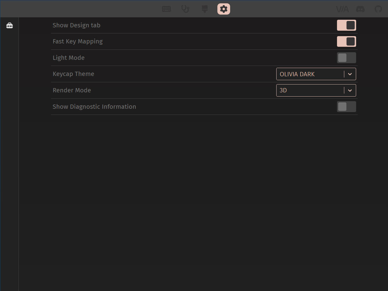
Task: Toggle Show Diagnostic Information on
Action: point(346,107)
